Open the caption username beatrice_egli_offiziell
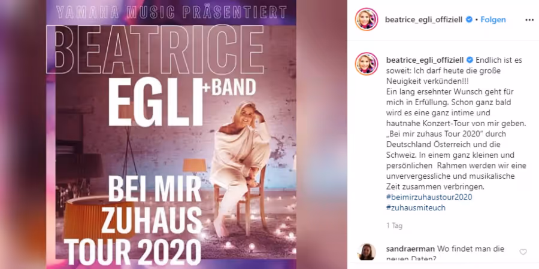The width and height of the screenshot is (539, 269). 425,60
